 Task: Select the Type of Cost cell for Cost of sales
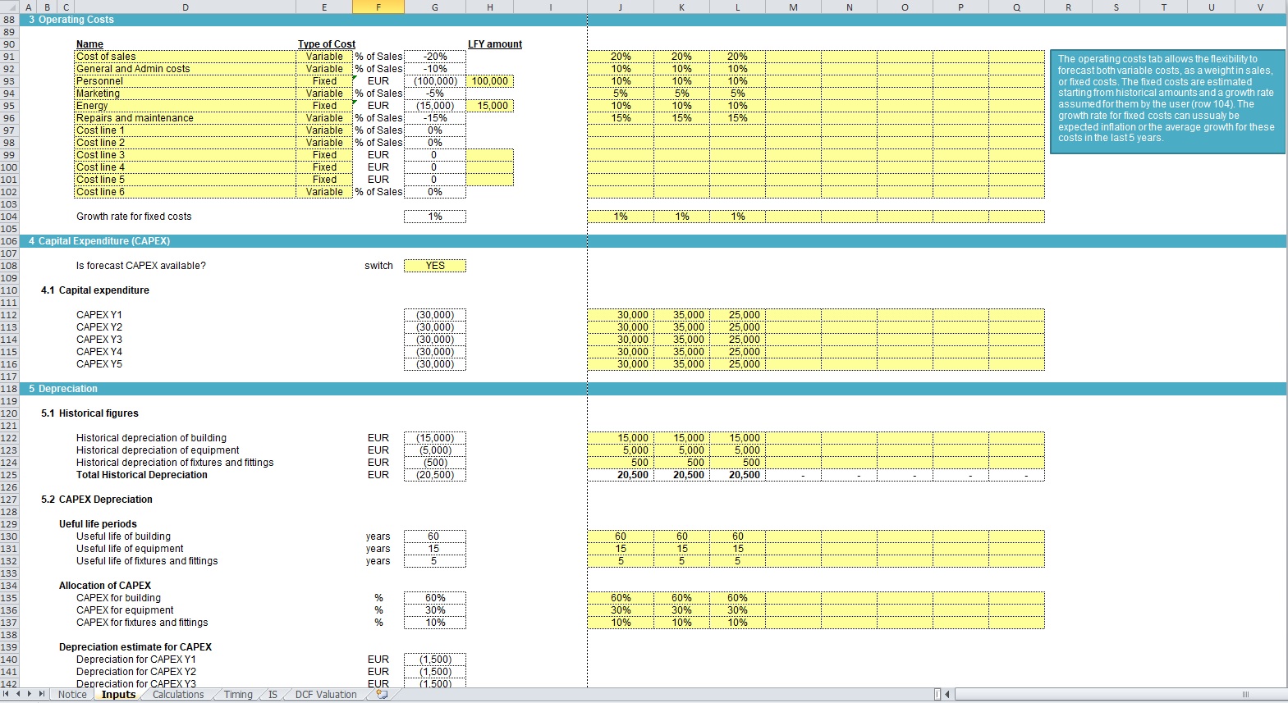pos(324,57)
